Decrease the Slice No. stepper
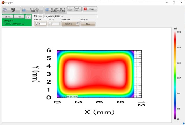The image size is (185, 125). (37, 25)
